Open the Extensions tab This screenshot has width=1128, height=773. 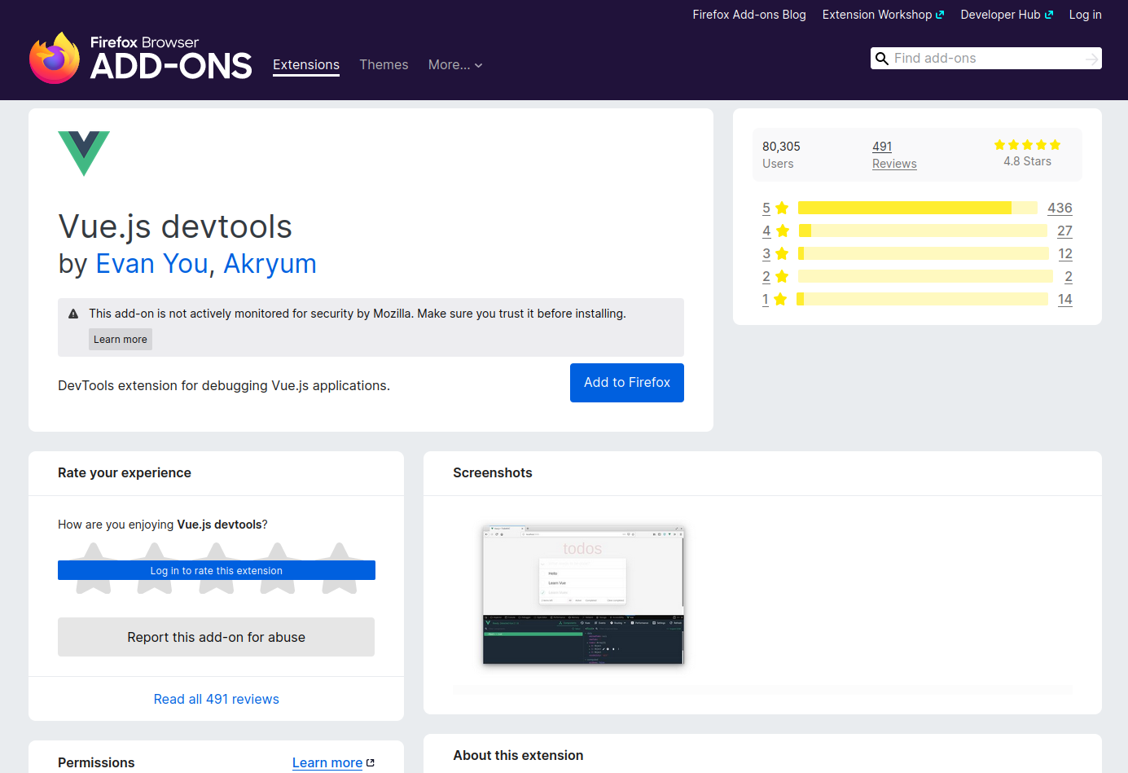(x=306, y=65)
